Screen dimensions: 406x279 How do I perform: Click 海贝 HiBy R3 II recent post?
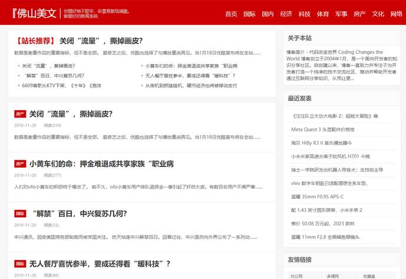coord(321,143)
